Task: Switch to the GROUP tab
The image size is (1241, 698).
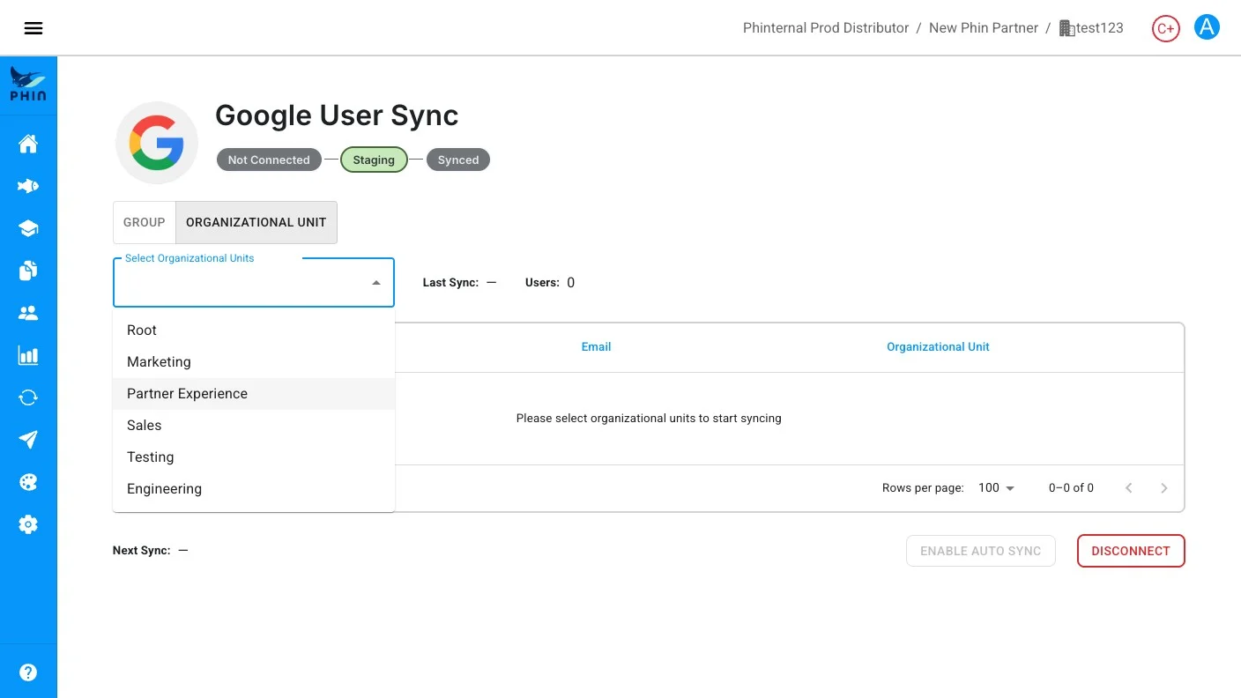Action: [x=145, y=222]
